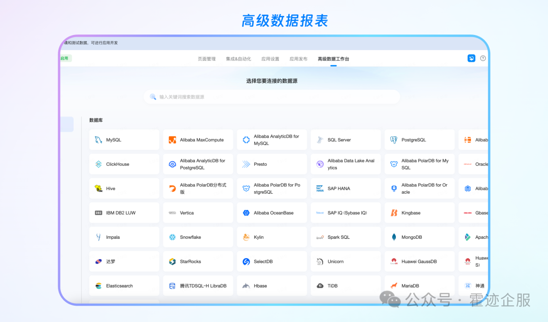Click the PolarDB for MySQL icon
Screen dimensions: 548x322
[x=394, y=164]
